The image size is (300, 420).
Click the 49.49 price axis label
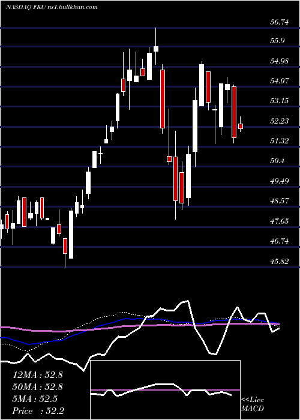pos(280,181)
